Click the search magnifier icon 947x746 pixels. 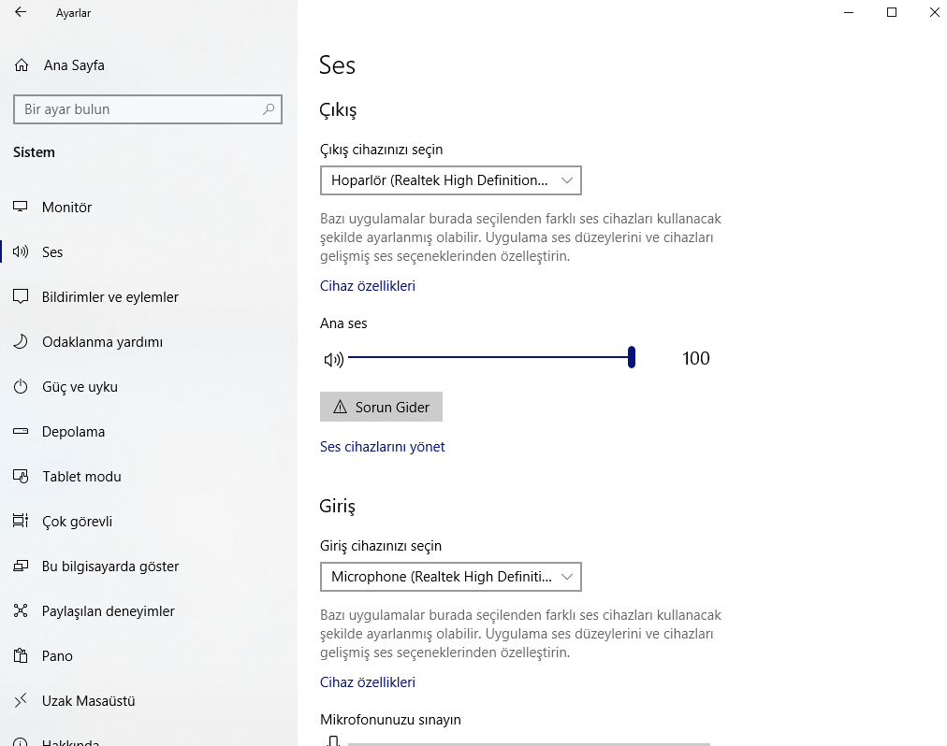269,109
